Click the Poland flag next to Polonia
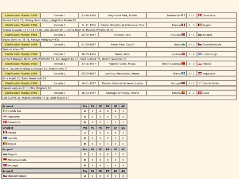 pyautogui.click(x=200, y=64)
